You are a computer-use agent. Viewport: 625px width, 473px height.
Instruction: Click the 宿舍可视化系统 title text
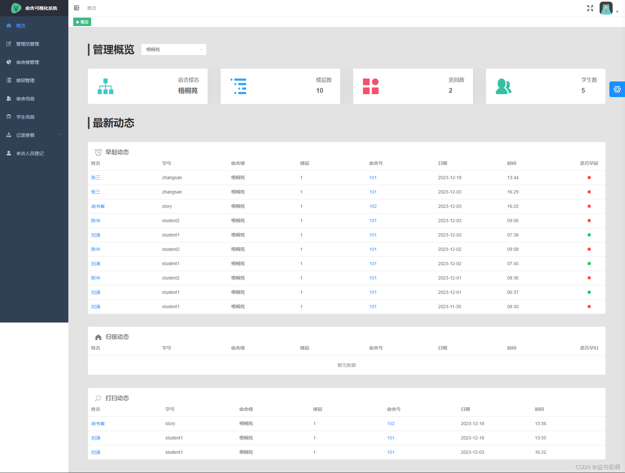(x=41, y=8)
